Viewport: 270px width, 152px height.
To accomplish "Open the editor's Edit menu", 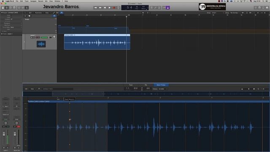I will [x=27, y=89].
